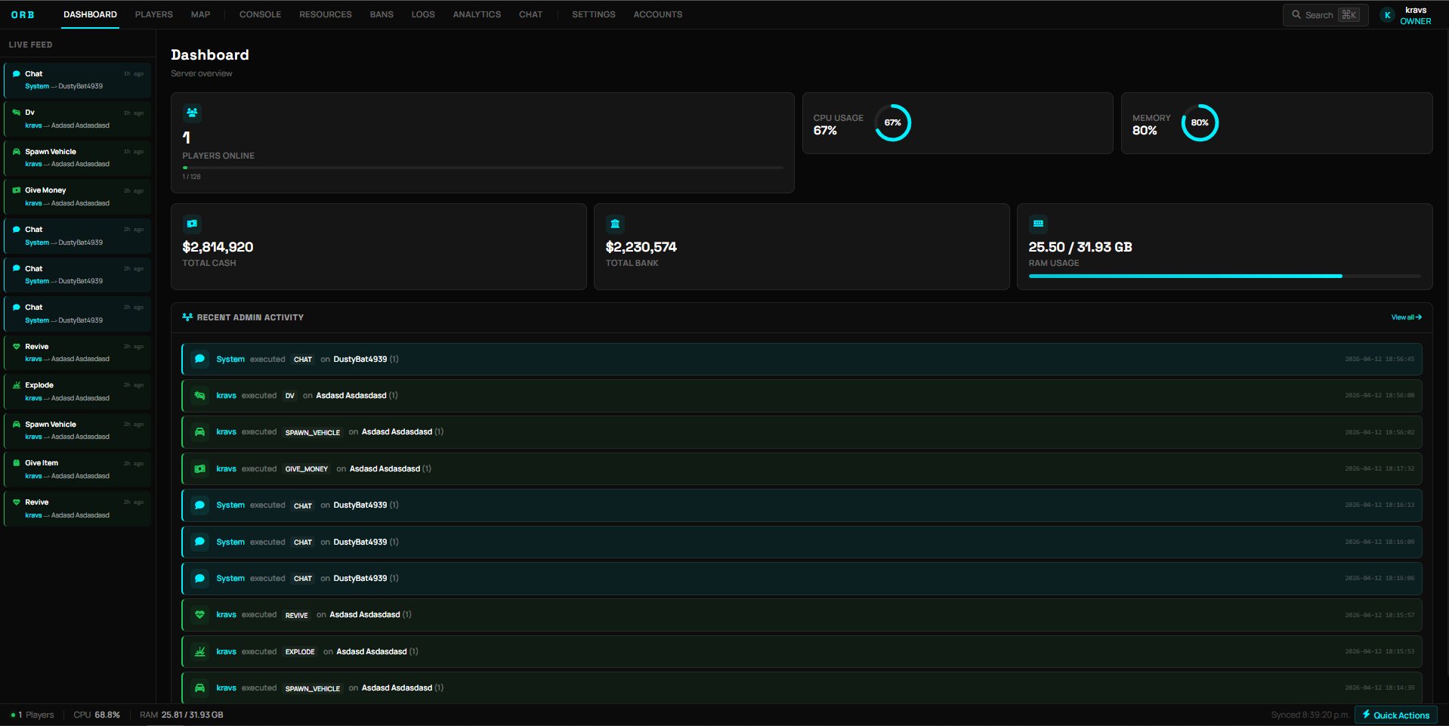Open the kravs OWNER account menu
This screenshot has height=726, width=1449.
[1406, 15]
